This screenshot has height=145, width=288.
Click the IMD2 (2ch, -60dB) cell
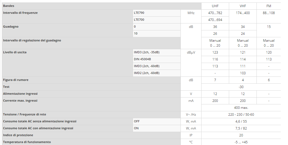tap(147, 73)
